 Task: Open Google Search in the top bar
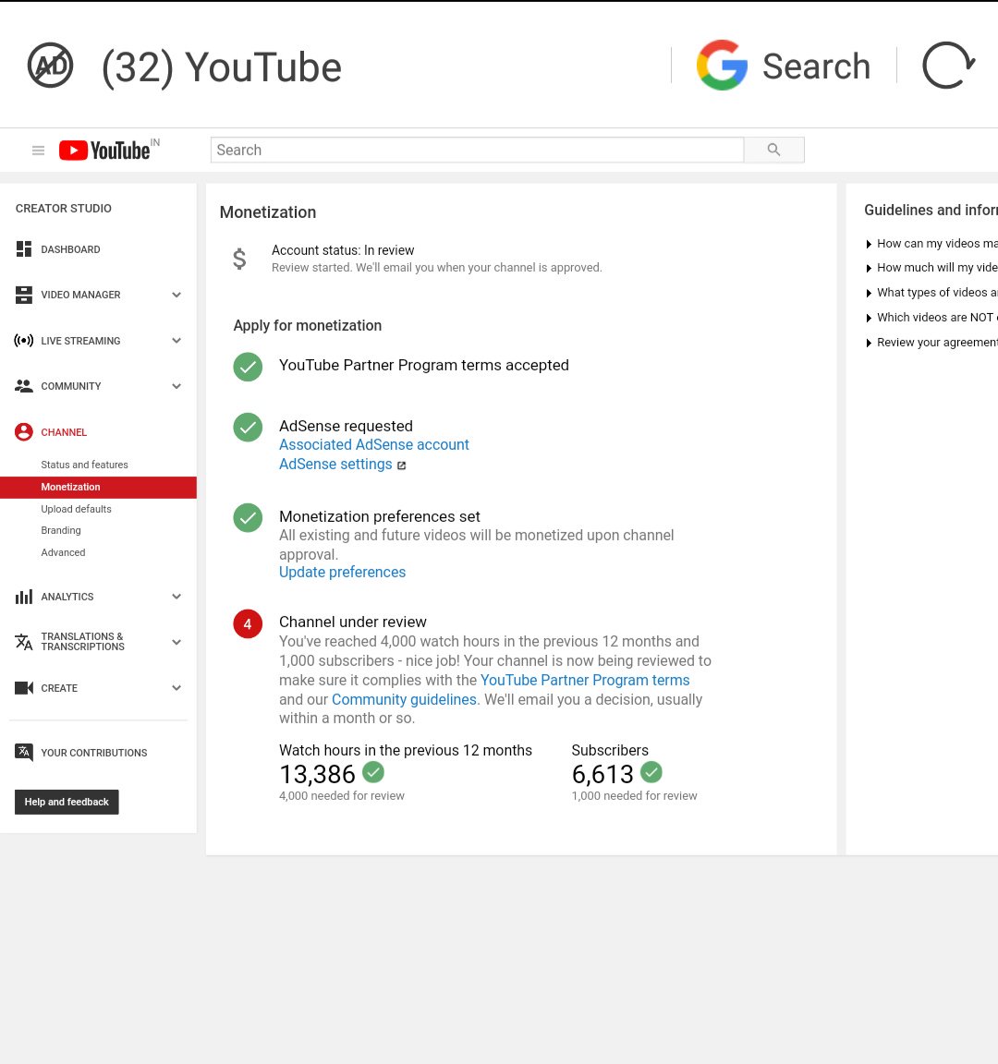tap(784, 66)
